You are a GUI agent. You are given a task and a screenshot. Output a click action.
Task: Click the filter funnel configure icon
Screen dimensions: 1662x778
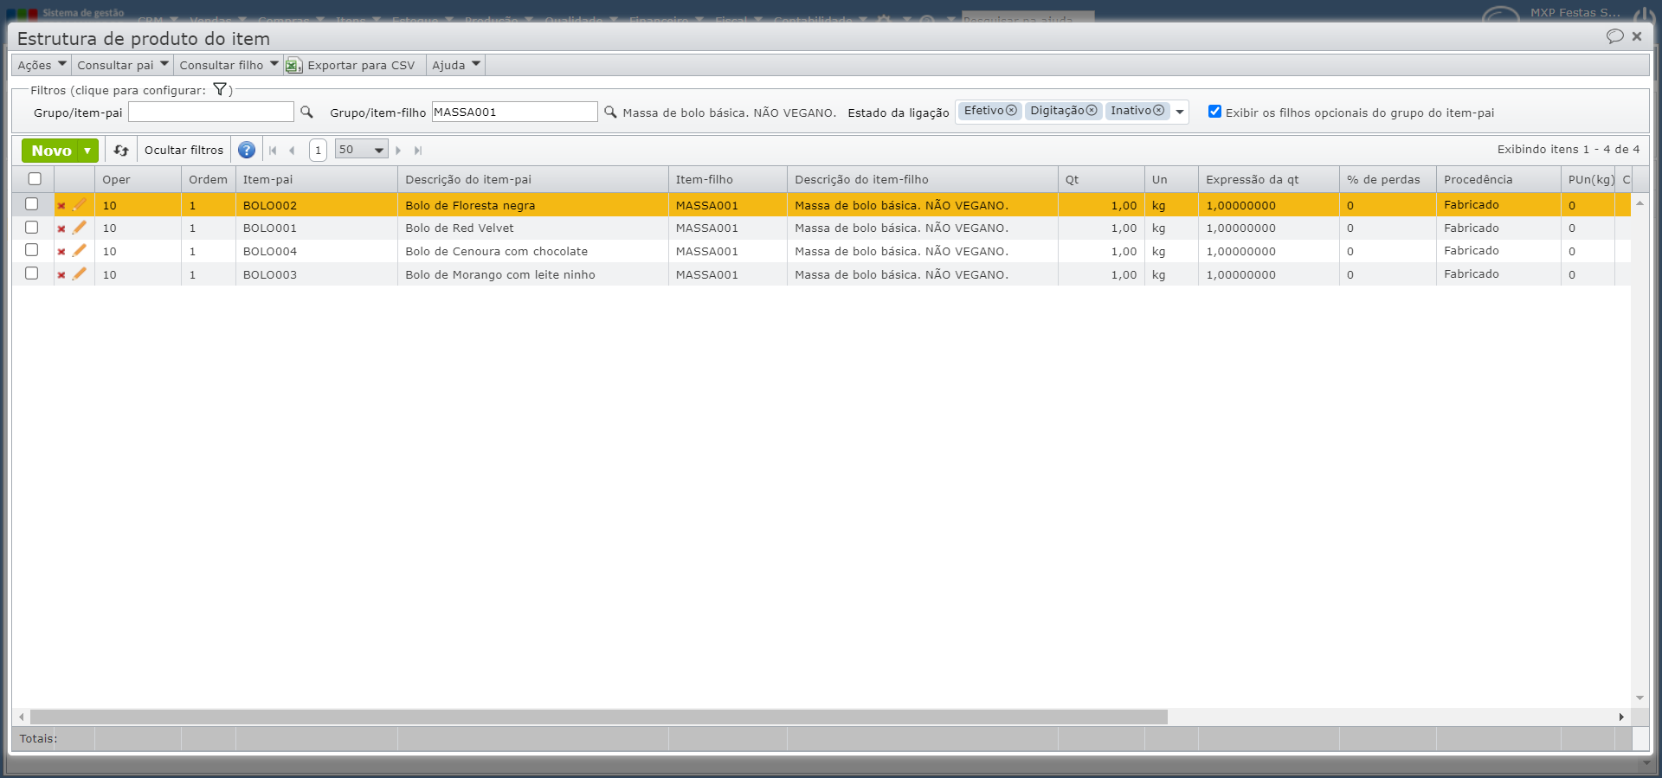220,89
